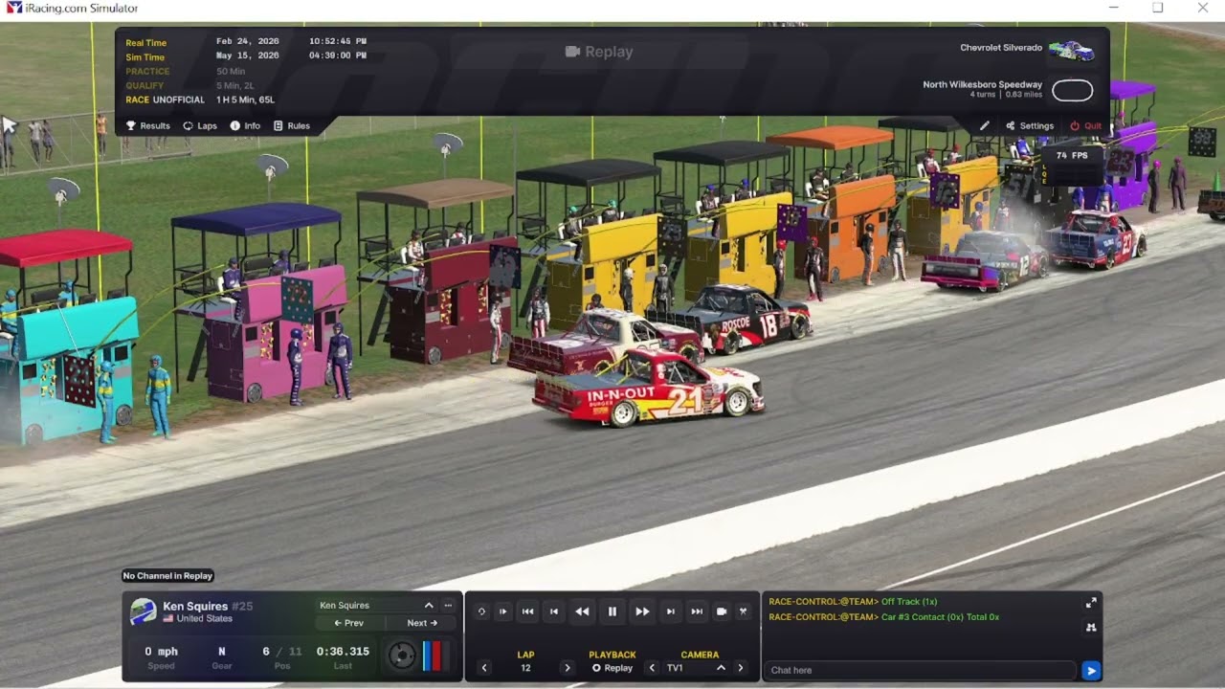The width and height of the screenshot is (1225, 689).
Task: Expand the chat panel
Action: tap(1091, 603)
